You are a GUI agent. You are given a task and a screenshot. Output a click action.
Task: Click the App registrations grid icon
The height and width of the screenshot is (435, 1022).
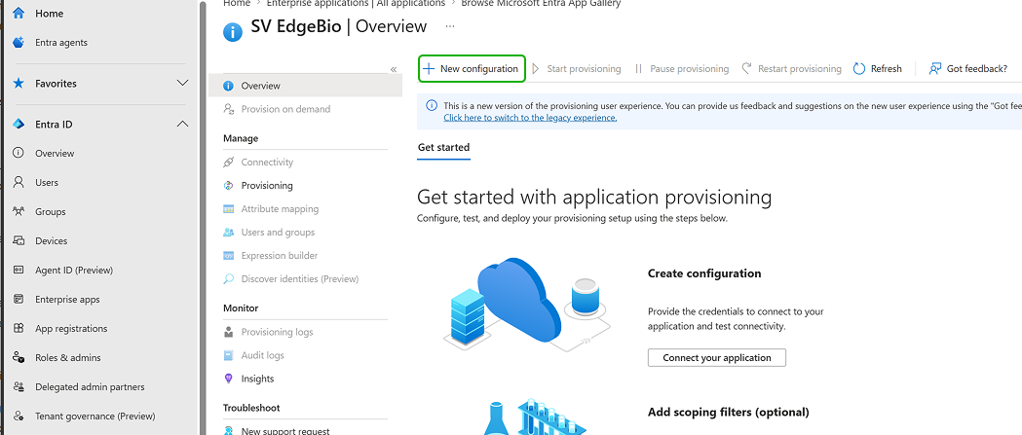pos(19,328)
